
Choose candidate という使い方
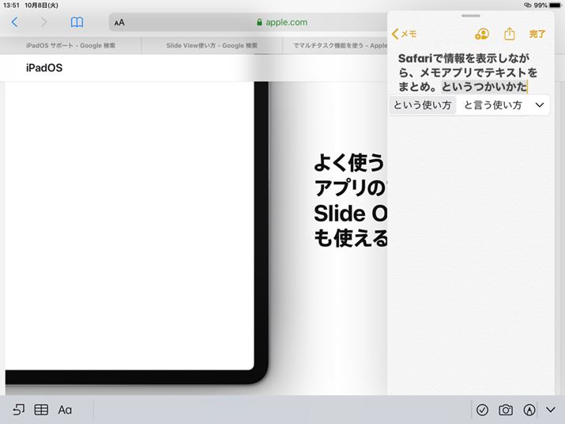point(422,105)
